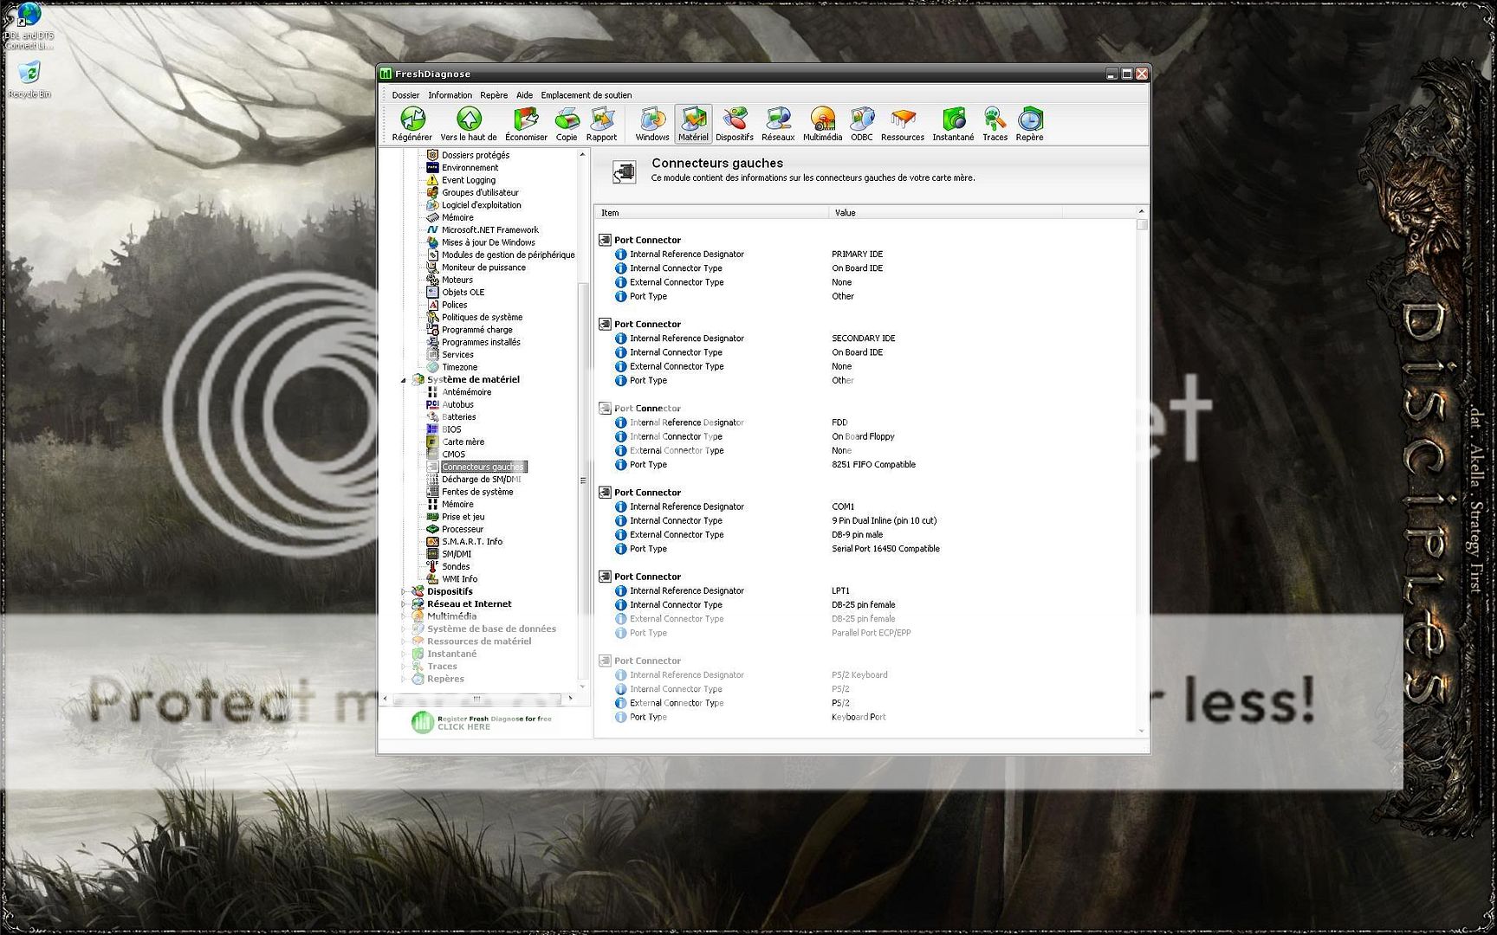Collapse the Système de matériel tree node
The image size is (1497, 935).
coord(404,380)
